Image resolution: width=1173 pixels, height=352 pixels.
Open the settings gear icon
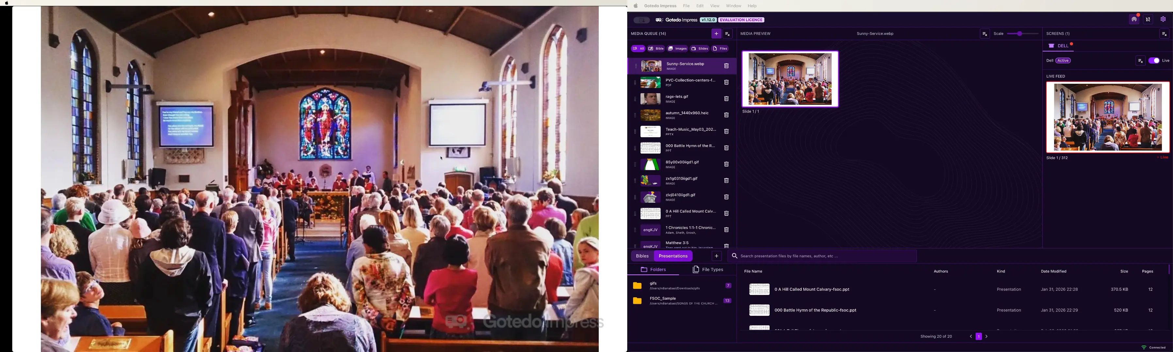pos(1163,20)
